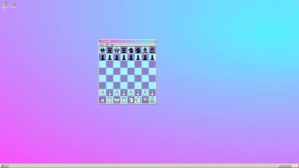Close the chess window
Viewport: 299px width, 168px height.
coord(155,42)
